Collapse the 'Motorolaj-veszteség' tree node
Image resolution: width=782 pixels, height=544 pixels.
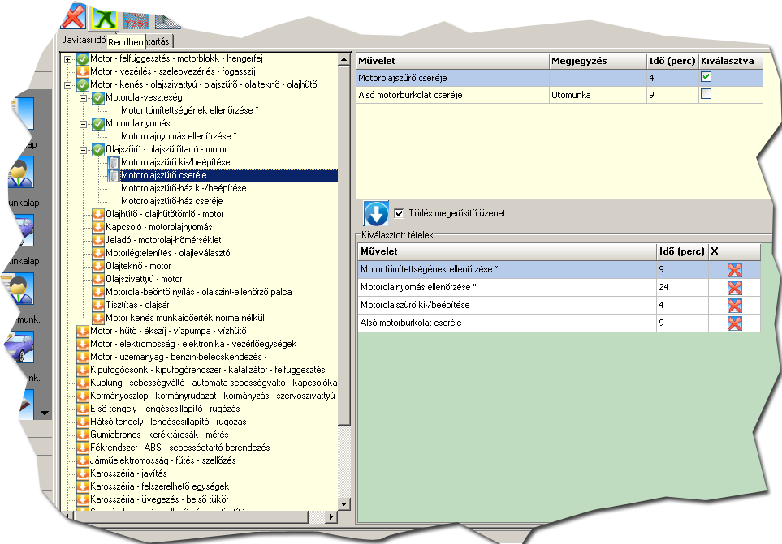click(83, 97)
